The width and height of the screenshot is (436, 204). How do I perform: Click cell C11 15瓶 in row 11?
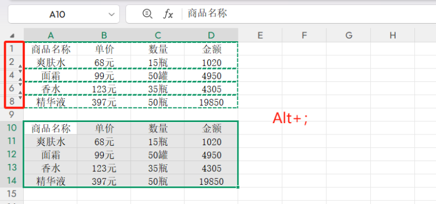(158, 141)
